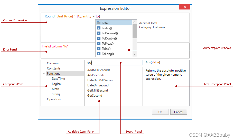
Task: Open the Math functions subcategory
Action: (55, 89)
